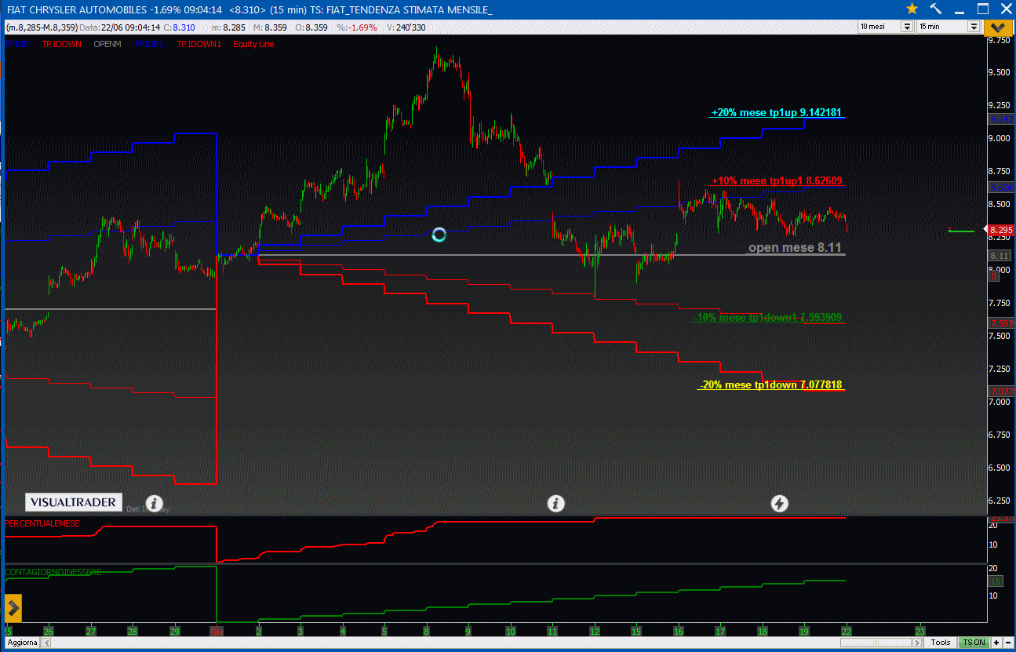The image size is (1016, 652).
Task: Click the minus zoom button
Action: (x=1008, y=643)
